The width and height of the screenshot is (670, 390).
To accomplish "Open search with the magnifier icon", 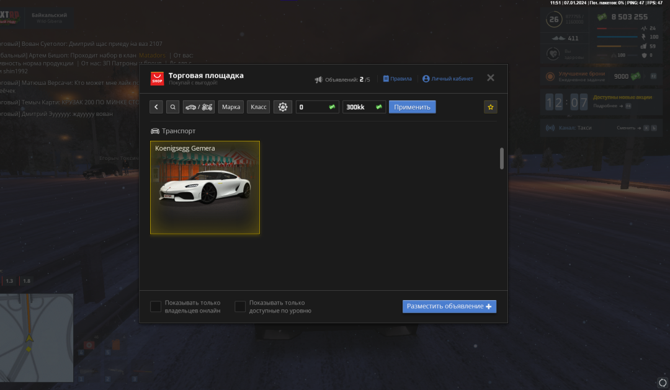I will click(172, 107).
